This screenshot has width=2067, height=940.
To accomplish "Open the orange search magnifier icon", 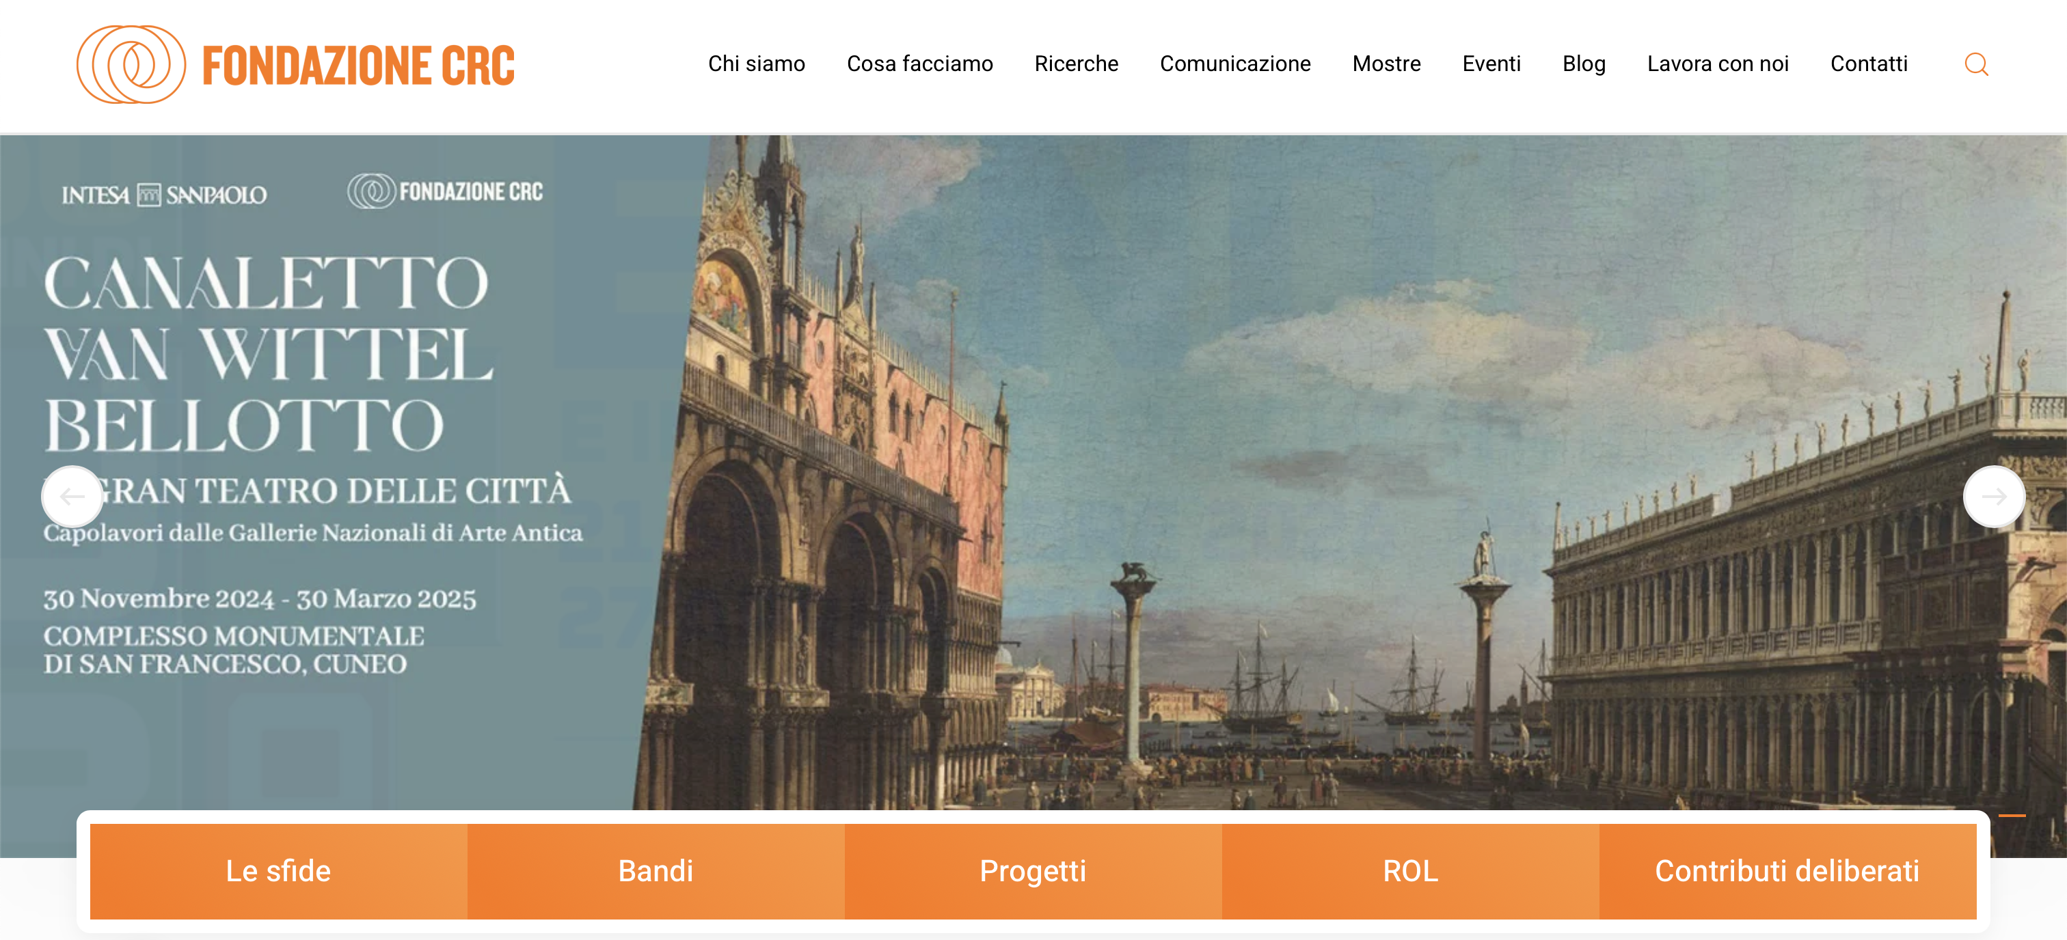I will pyautogui.click(x=1975, y=64).
